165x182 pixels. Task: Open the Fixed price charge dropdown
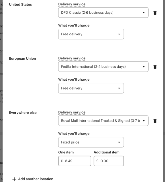pos(91,142)
